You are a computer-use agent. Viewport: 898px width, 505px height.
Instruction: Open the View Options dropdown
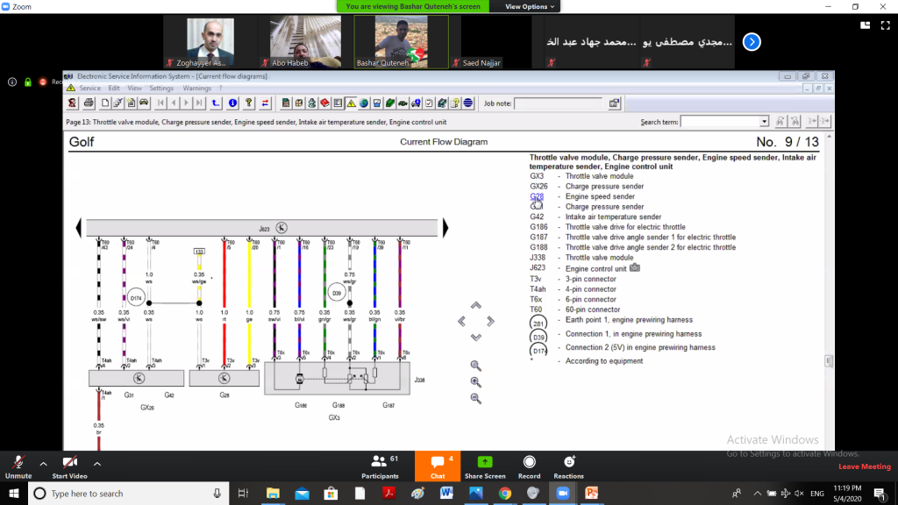click(x=529, y=6)
